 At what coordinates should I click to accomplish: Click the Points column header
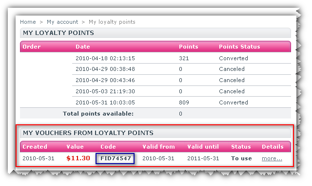point(189,47)
